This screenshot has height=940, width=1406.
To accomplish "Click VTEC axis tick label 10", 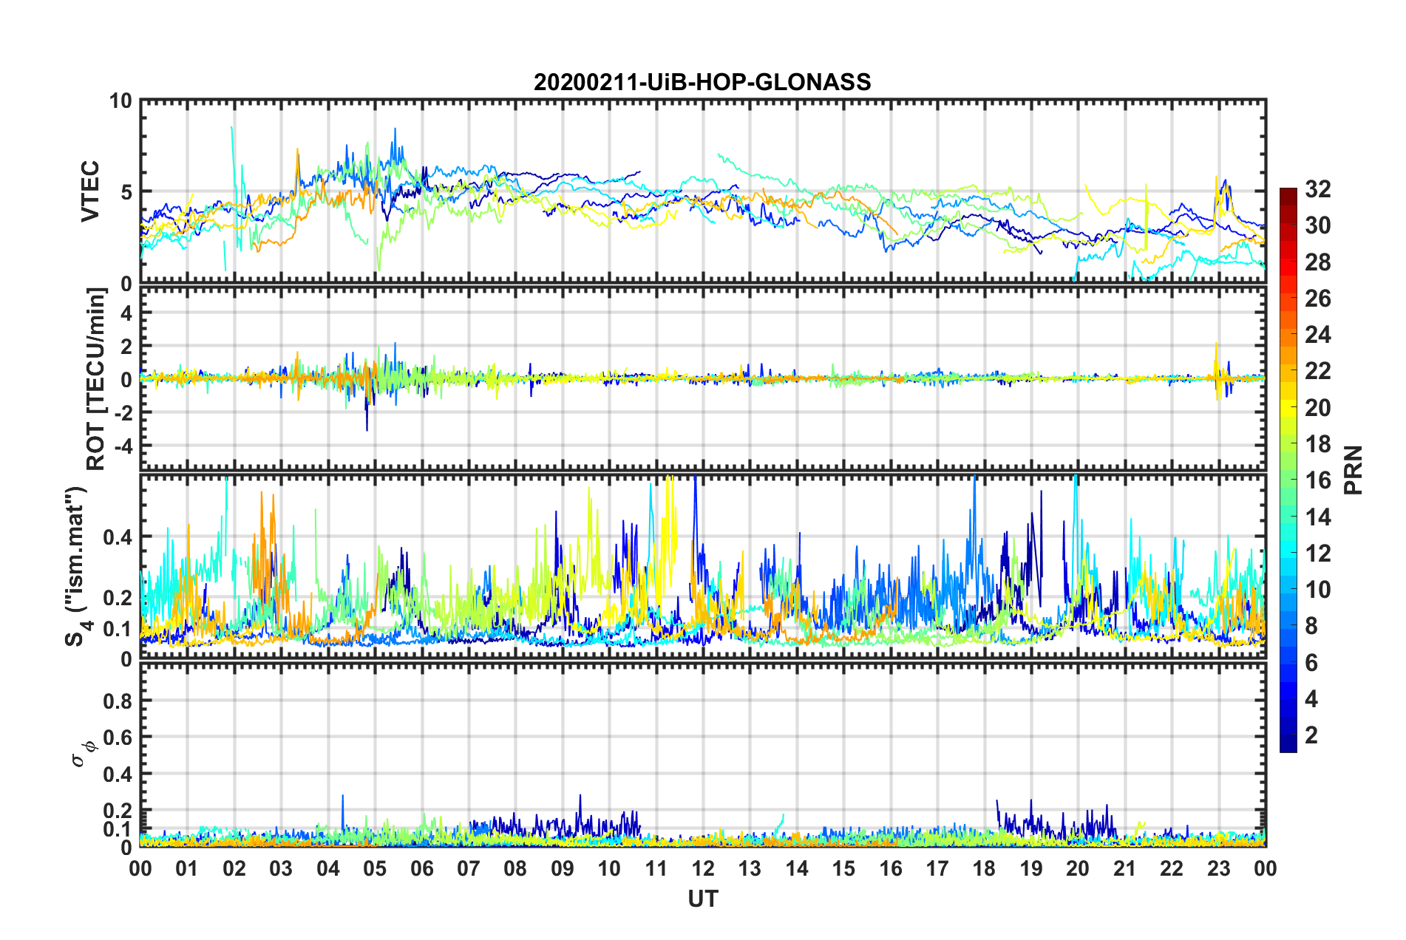I will click(120, 101).
